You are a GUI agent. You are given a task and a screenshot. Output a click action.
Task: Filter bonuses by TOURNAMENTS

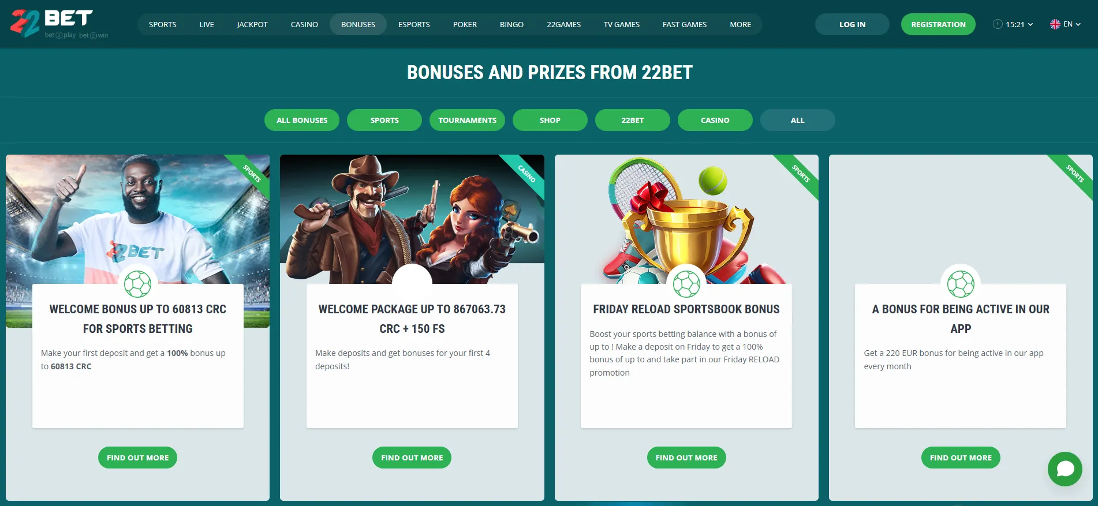click(467, 120)
